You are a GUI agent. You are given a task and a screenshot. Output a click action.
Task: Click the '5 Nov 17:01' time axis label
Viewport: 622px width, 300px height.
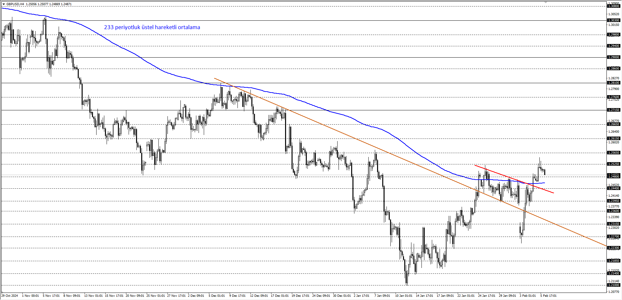coord(51,296)
